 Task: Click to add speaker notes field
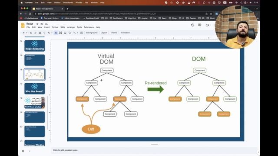pyautogui.click(x=154, y=150)
